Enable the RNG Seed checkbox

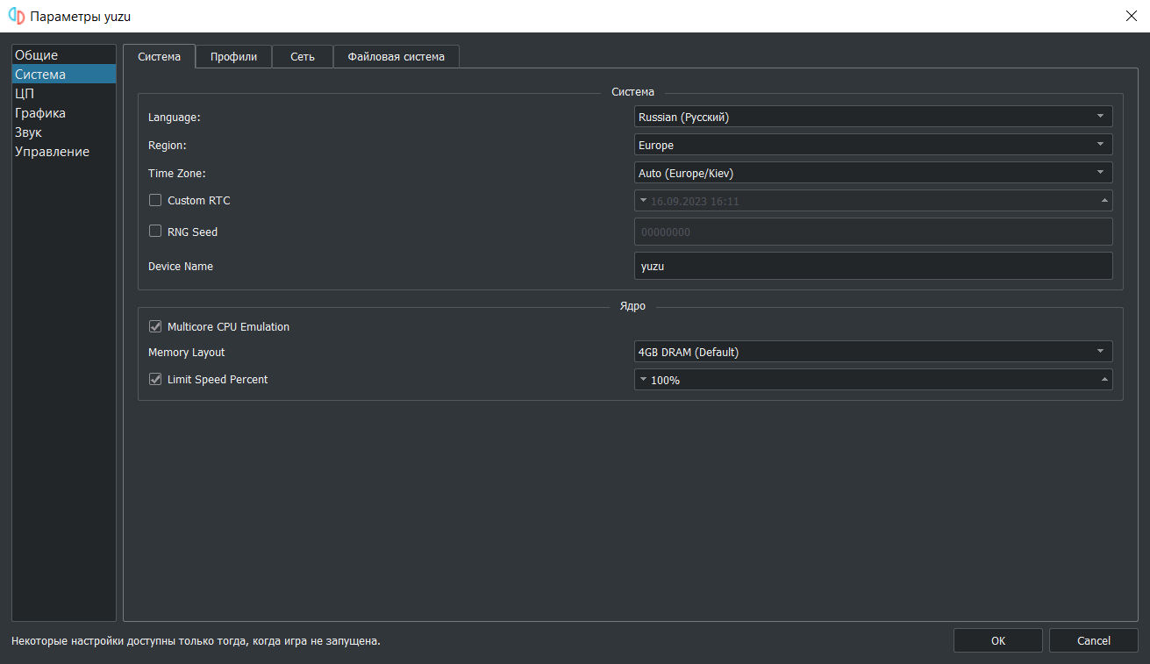pos(155,232)
